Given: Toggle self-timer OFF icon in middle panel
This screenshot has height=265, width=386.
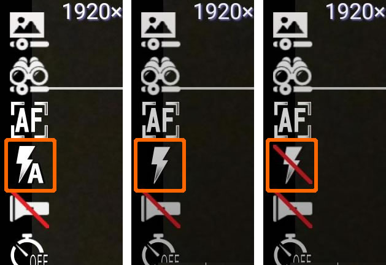Looking at the screenshot, I should pos(161,249).
